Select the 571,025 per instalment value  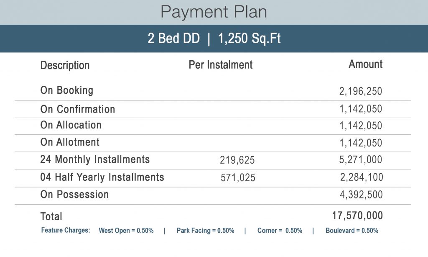(x=238, y=178)
